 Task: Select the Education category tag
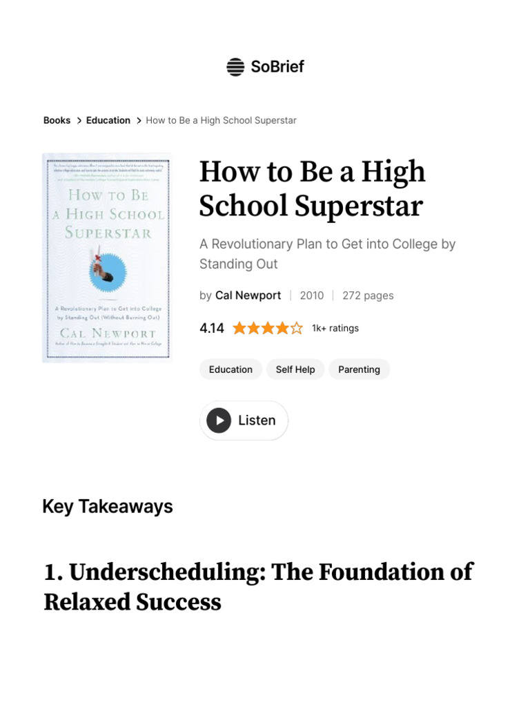click(230, 369)
